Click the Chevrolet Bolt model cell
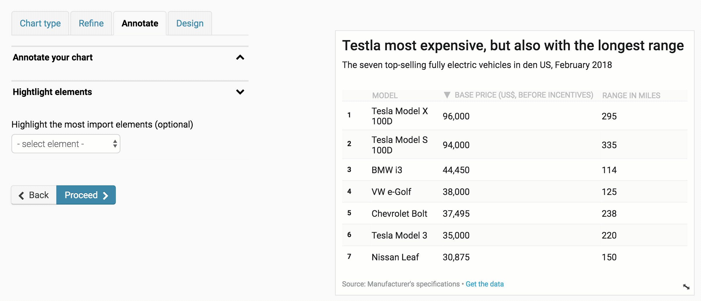 [399, 214]
